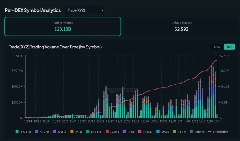Viewport: 240px width, 141px height.
Task: Toggle the Cumulative line legend marker
Action: [x=209, y=132]
